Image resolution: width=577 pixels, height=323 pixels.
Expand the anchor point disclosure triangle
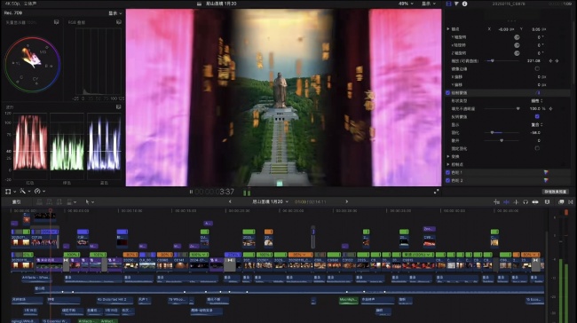click(x=447, y=29)
